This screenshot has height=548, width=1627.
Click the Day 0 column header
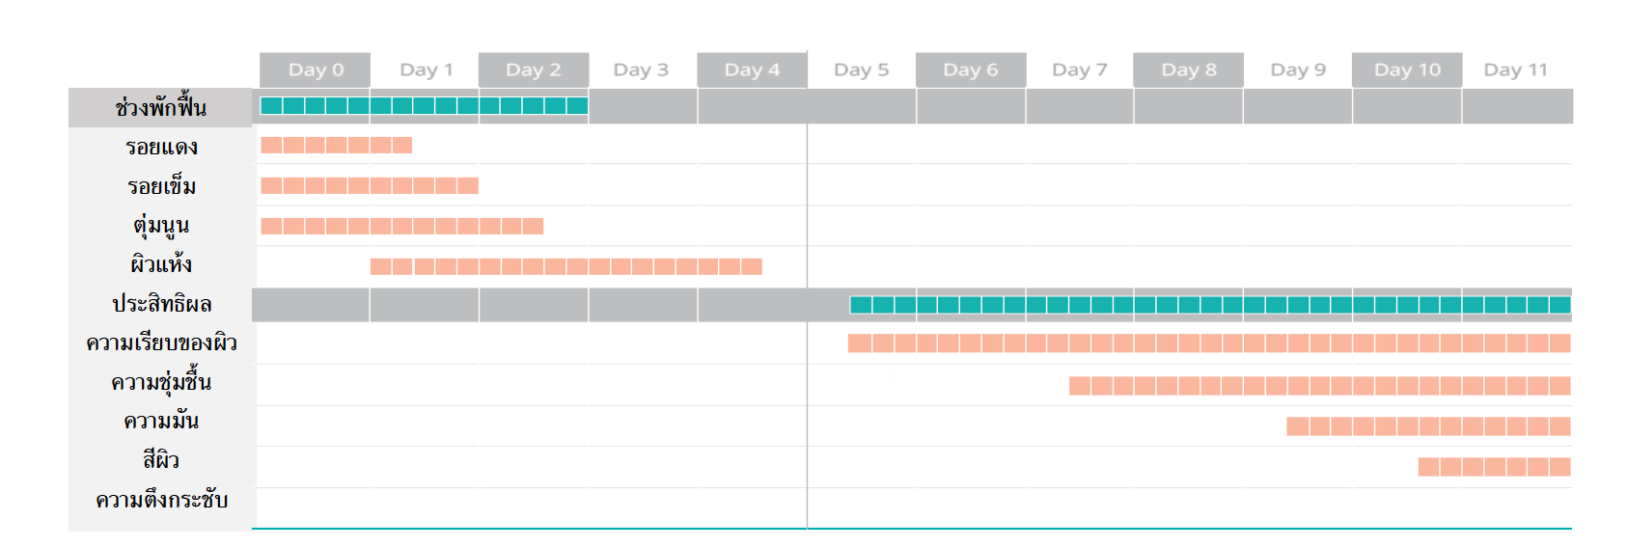[315, 69]
